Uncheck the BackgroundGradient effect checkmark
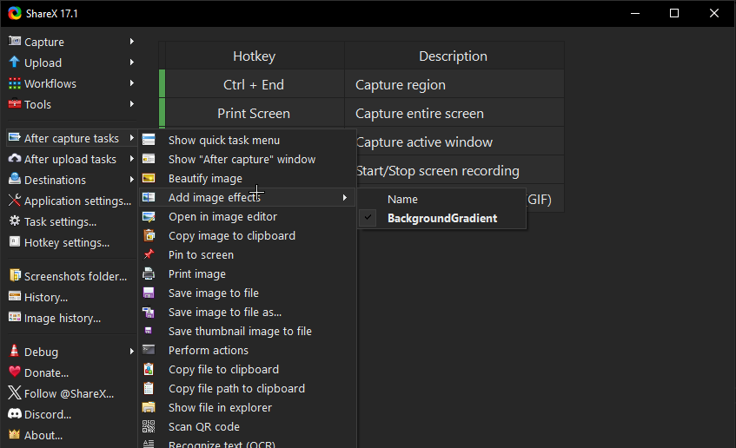This screenshot has height=448, width=736. click(x=368, y=218)
